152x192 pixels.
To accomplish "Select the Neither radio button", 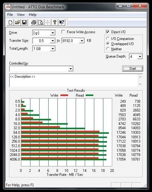I will pos(108,49).
